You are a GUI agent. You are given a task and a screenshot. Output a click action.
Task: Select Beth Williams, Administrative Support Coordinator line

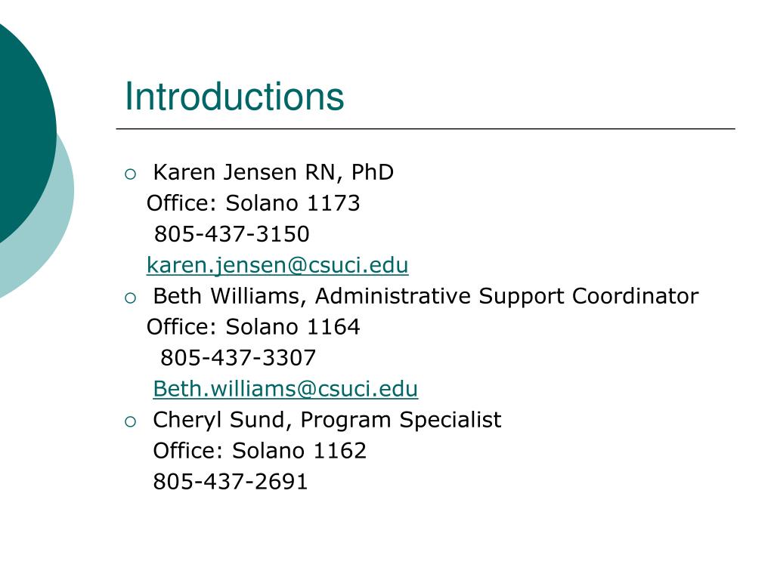coord(426,296)
